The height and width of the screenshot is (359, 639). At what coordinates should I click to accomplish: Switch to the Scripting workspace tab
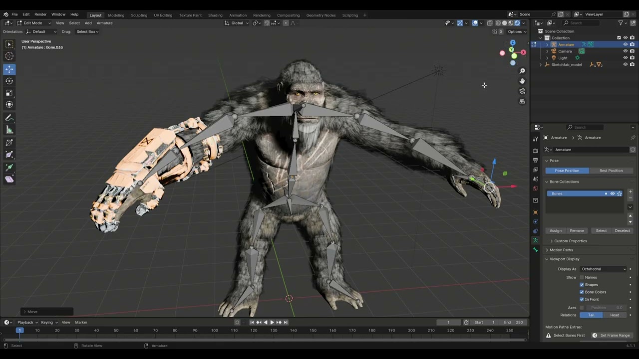tap(350, 15)
